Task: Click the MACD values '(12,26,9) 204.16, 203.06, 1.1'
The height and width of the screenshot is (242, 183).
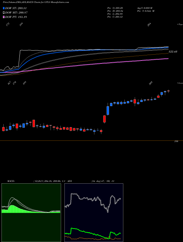Action: [x=50, y=181]
